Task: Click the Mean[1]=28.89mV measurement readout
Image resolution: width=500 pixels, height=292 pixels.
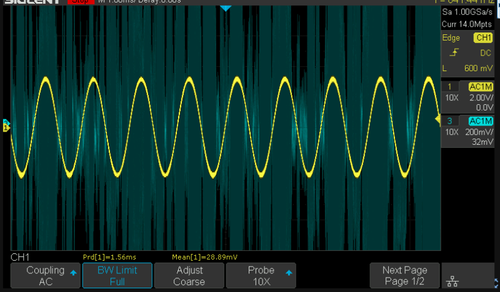Action: [204, 256]
